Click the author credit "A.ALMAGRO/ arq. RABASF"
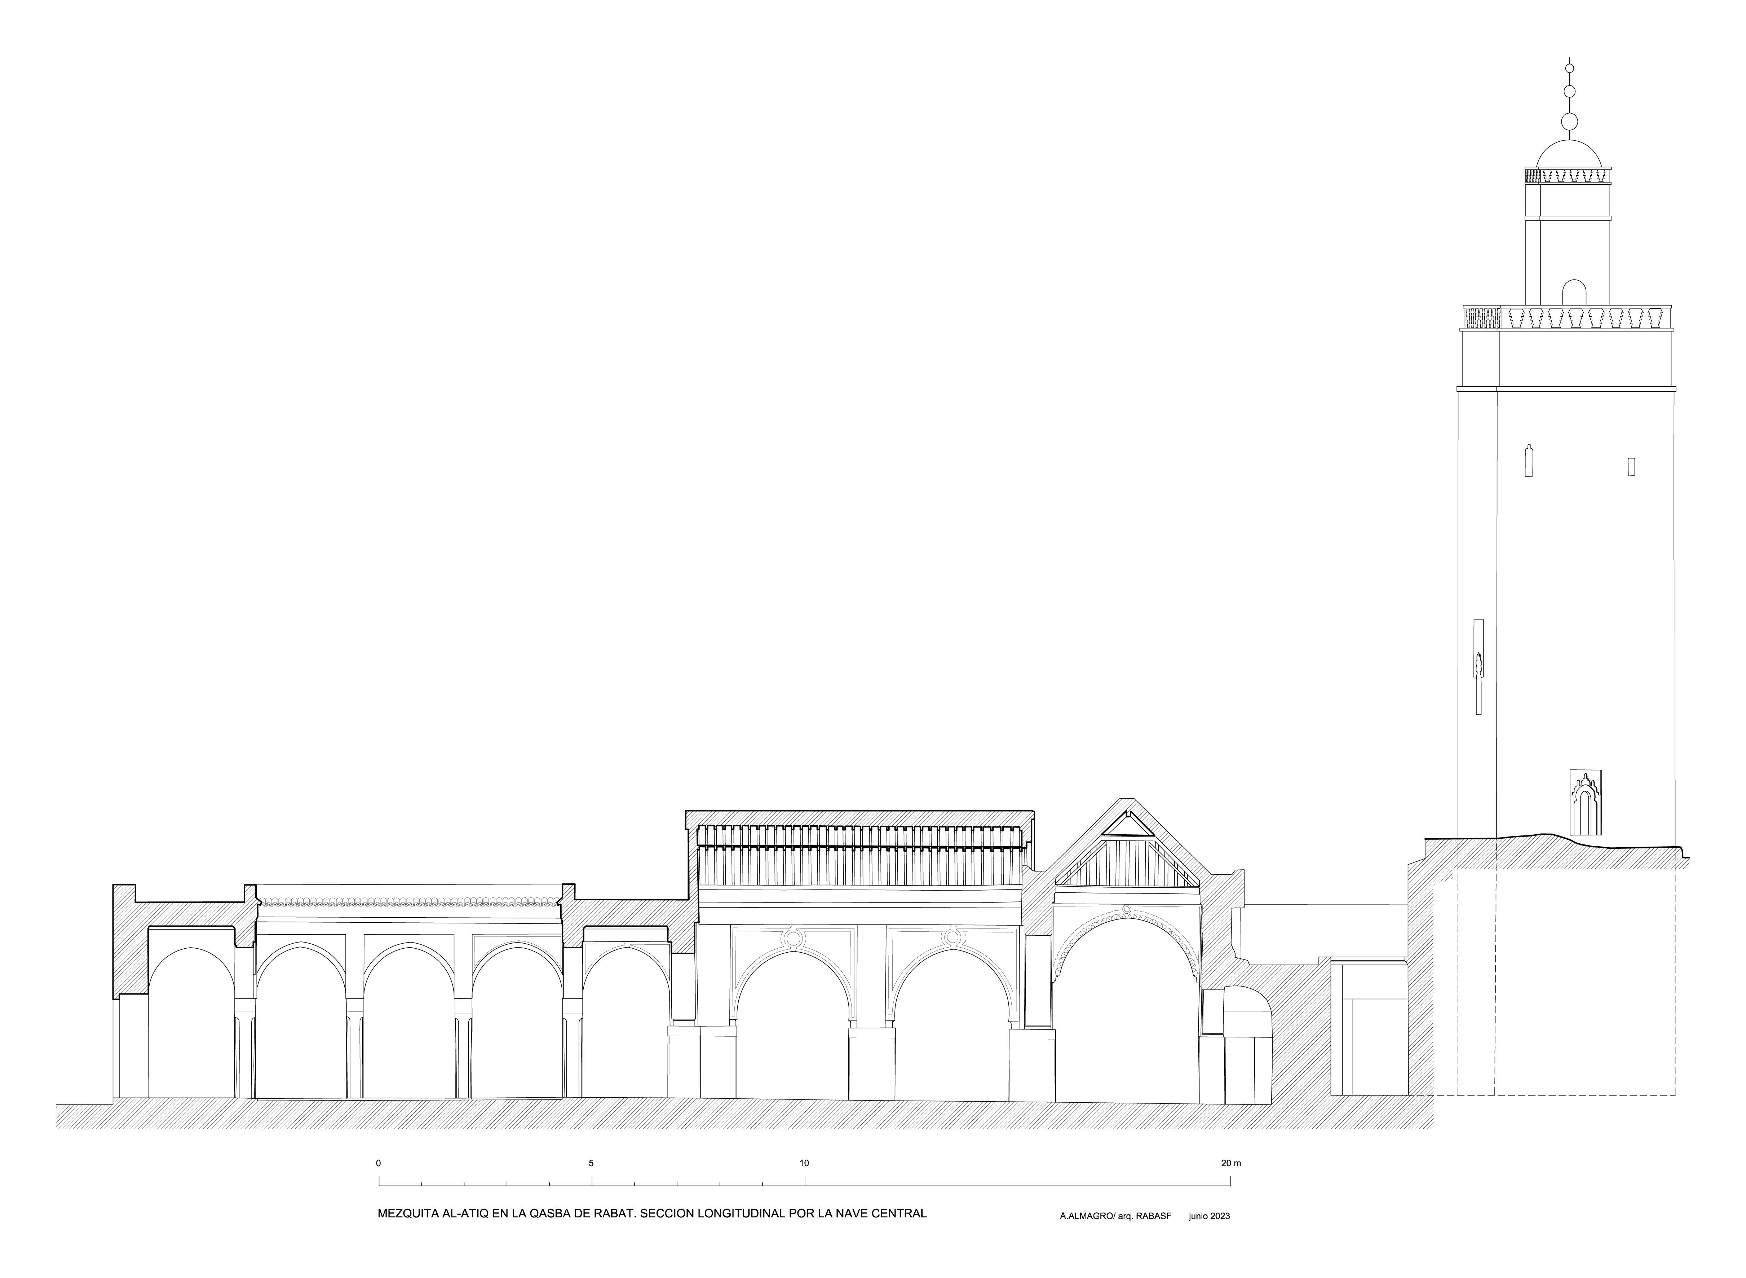1746x1278 pixels. pyautogui.click(x=1115, y=1216)
